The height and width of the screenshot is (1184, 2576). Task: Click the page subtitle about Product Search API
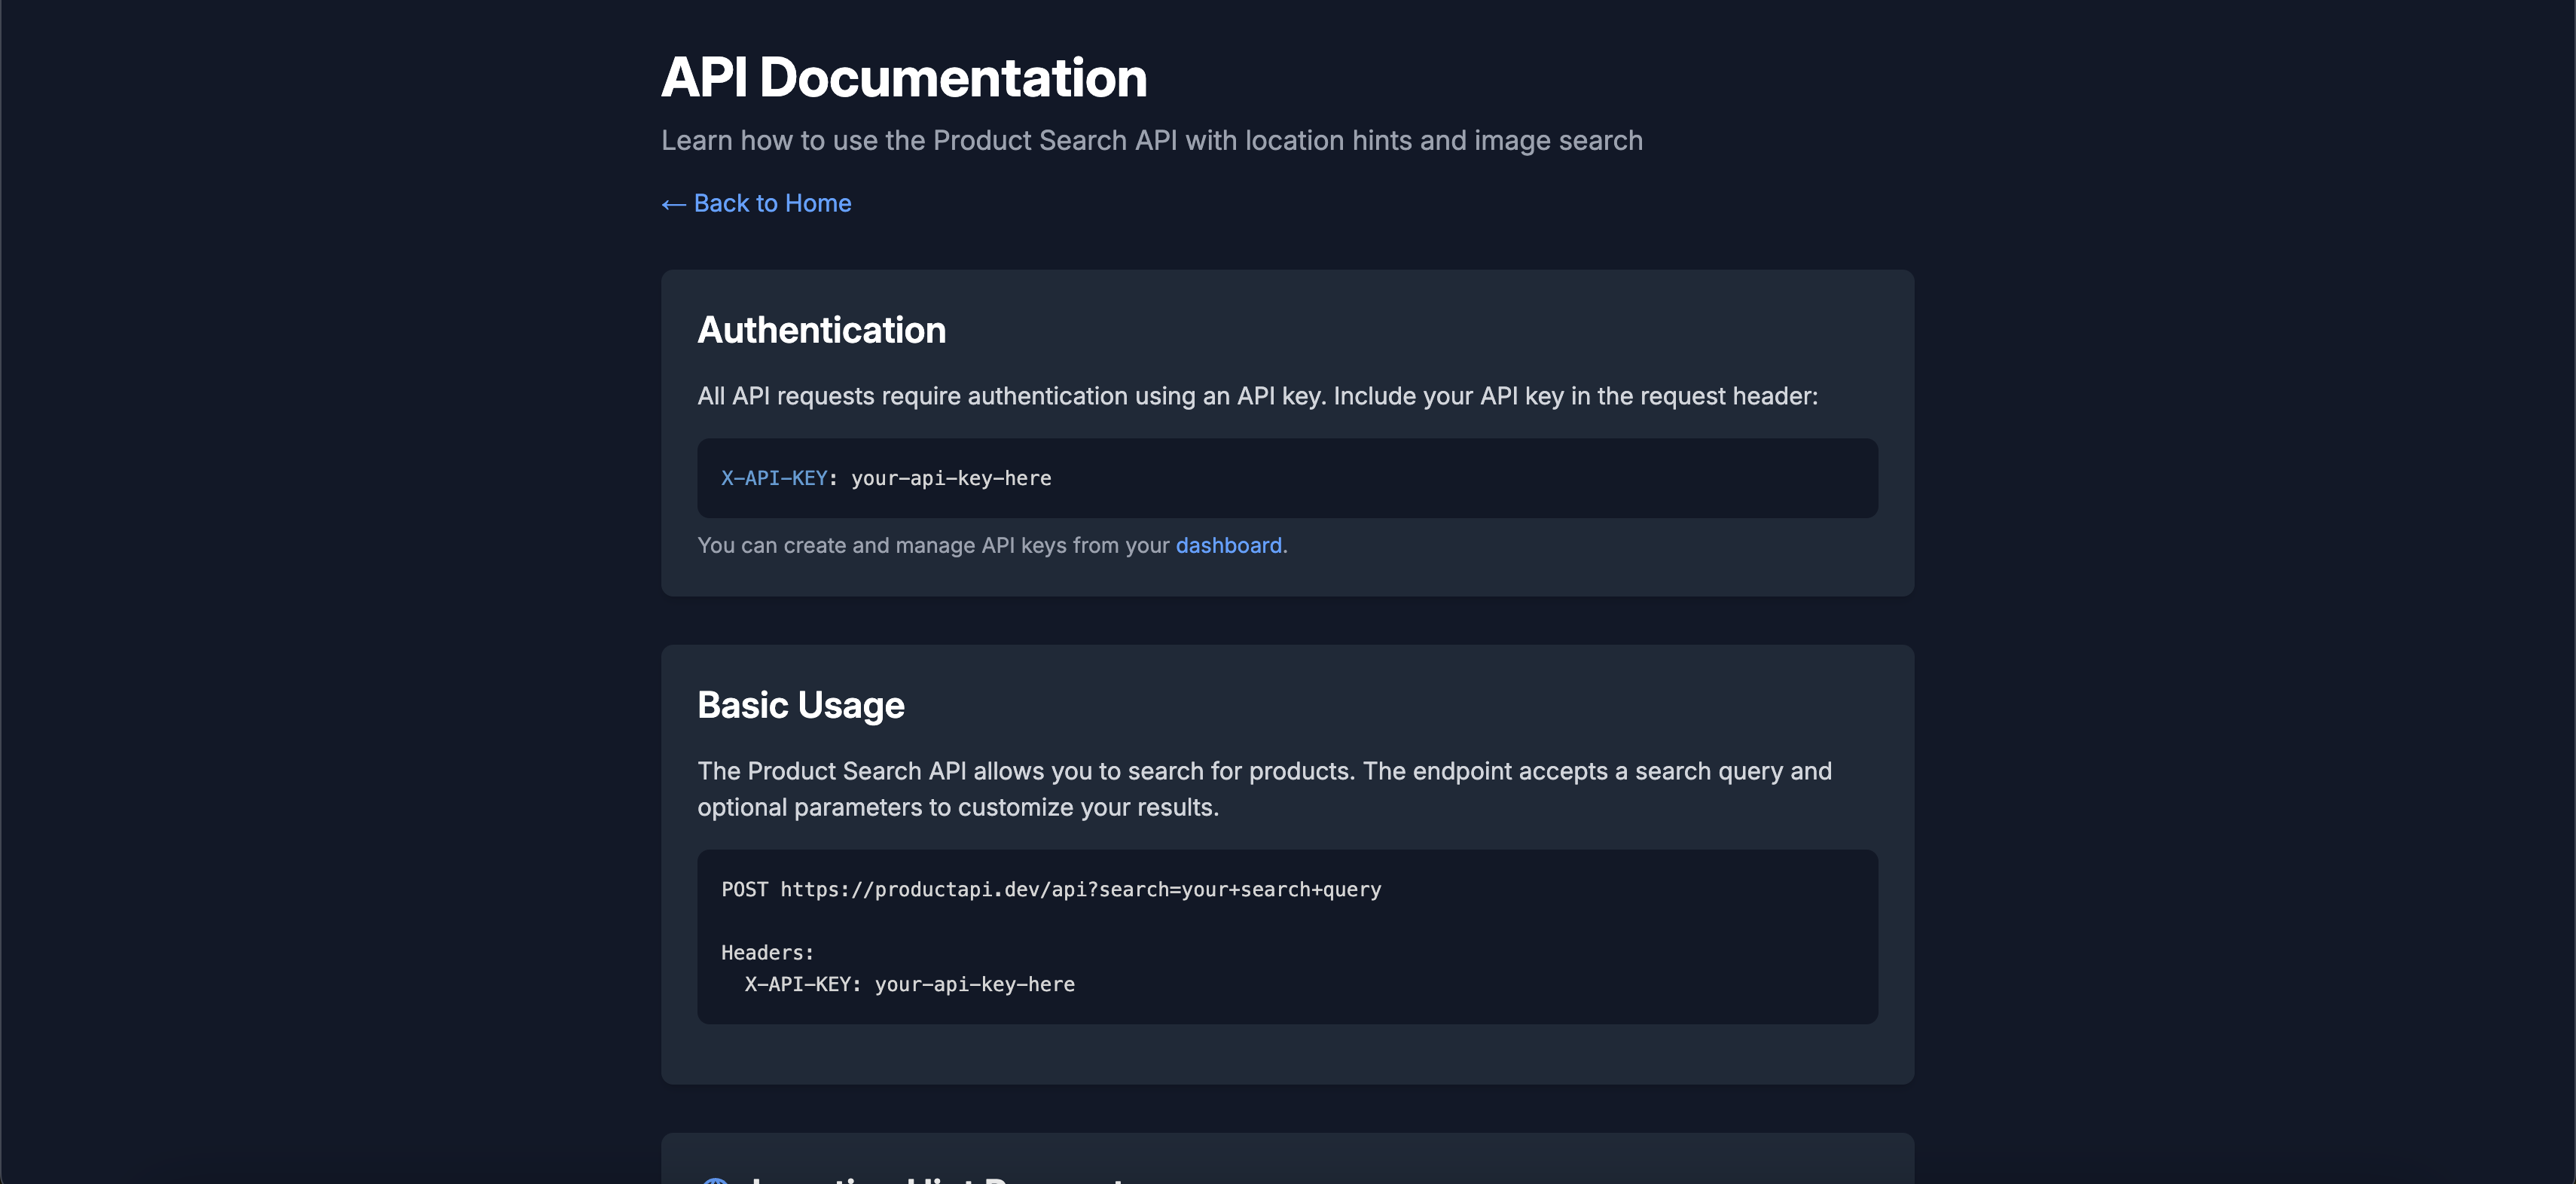point(1150,140)
